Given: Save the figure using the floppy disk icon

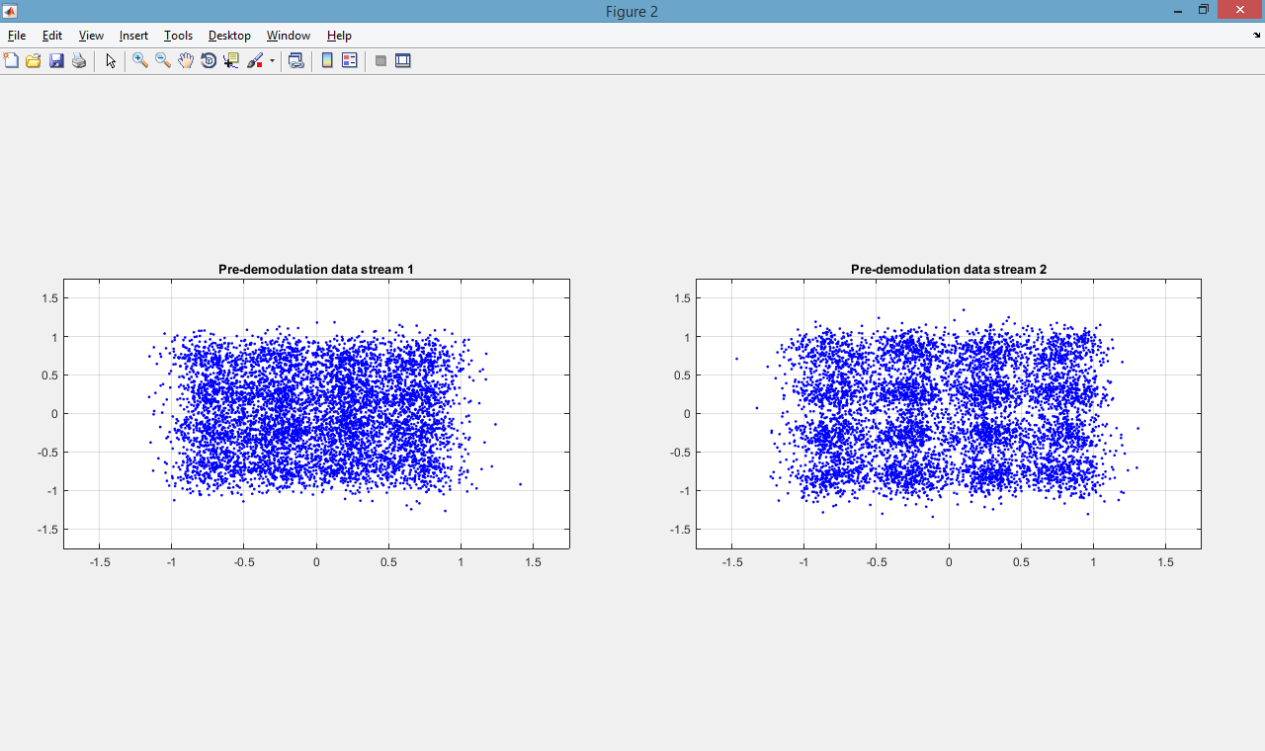Looking at the screenshot, I should (x=56, y=60).
